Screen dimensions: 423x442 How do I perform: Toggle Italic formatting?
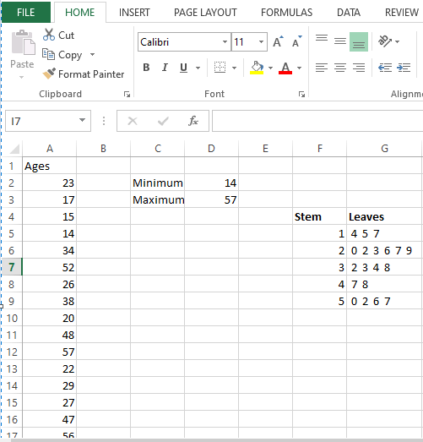pyautogui.click(x=165, y=68)
